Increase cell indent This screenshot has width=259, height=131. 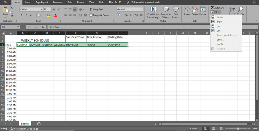click(85, 15)
